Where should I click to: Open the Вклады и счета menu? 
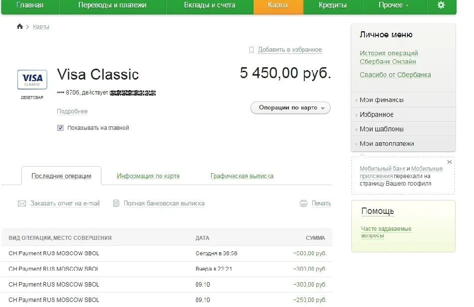point(209,5)
